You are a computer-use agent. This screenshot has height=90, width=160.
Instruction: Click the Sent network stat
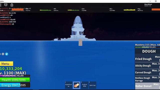click(x=84, y=9)
